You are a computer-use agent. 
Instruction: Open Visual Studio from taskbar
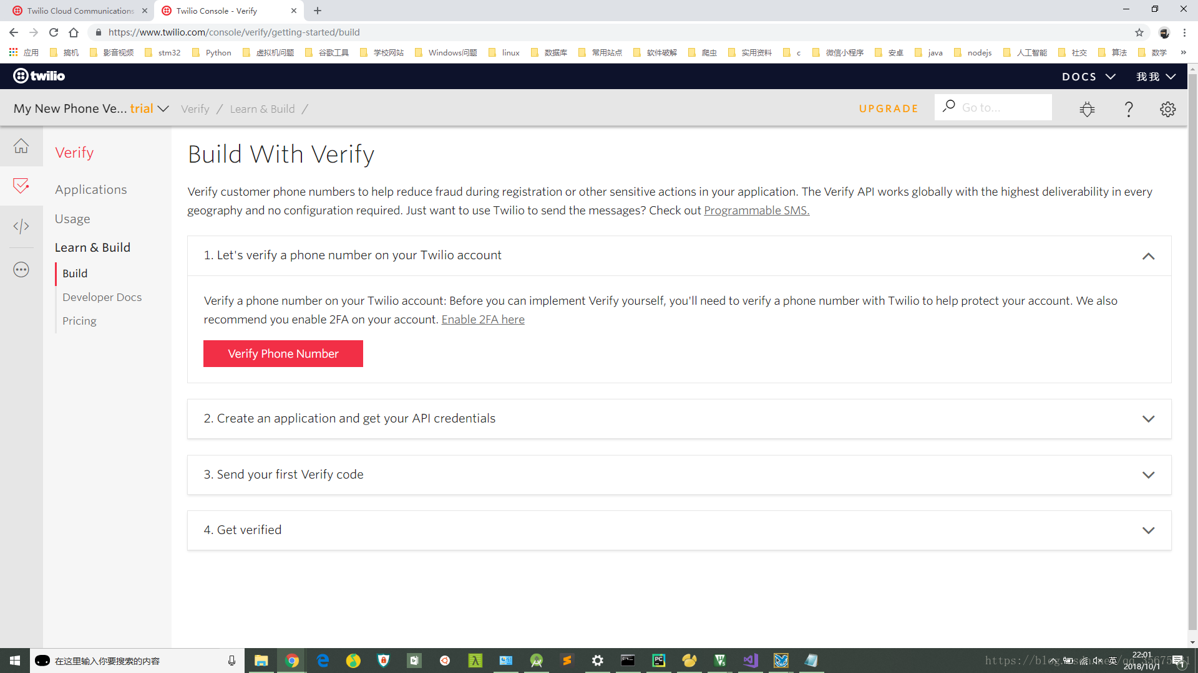click(x=751, y=661)
